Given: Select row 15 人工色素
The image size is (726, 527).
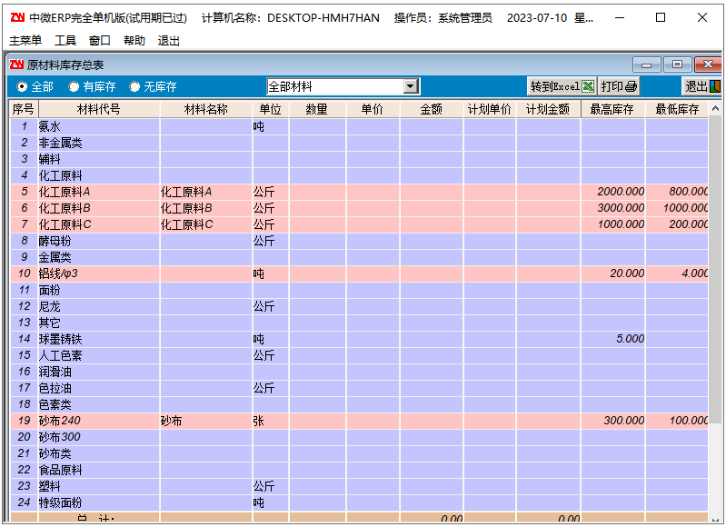Looking at the screenshot, I should [x=359, y=355].
